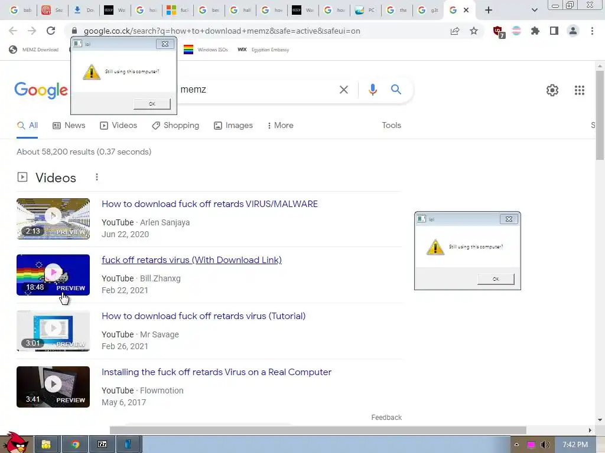Open the Angry Birds start button
The width and height of the screenshot is (605, 453).
click(15, 442)
